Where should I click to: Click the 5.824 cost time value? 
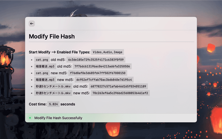(x=53, y=104)
